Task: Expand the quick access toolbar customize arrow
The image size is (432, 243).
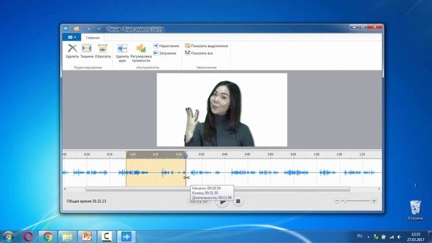Action: click(99, 28)
